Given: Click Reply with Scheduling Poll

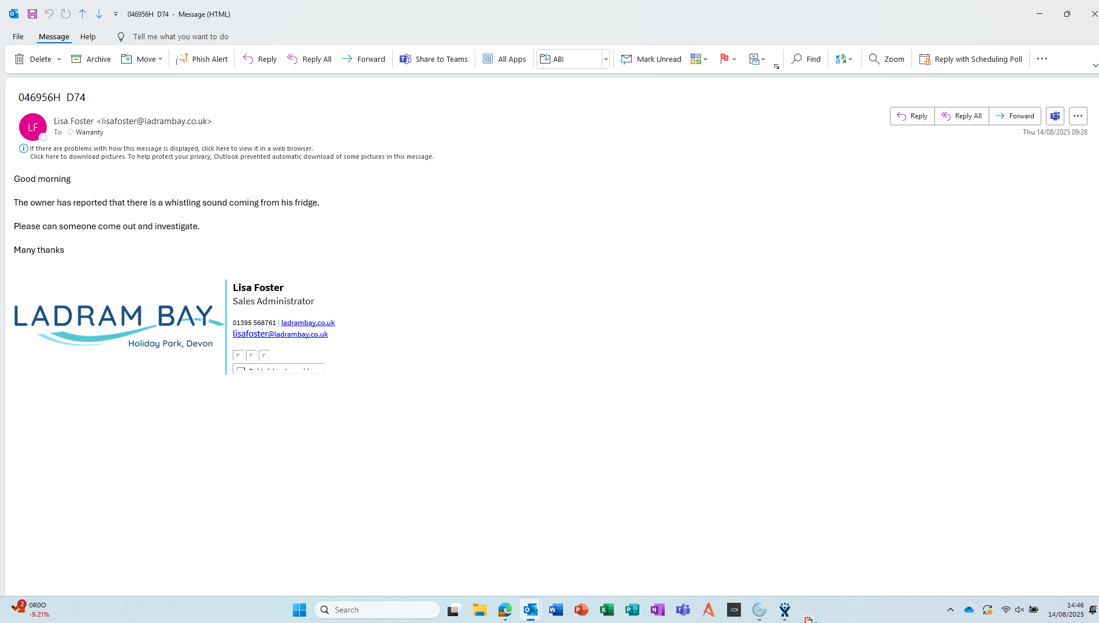Looking at the screenshot, I should click(971, 59).
